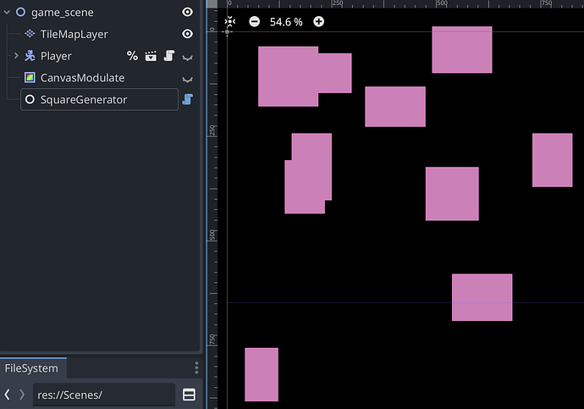Center the viewport view icon
Viewport: 584px width, 409px height.
click(230, 22)
